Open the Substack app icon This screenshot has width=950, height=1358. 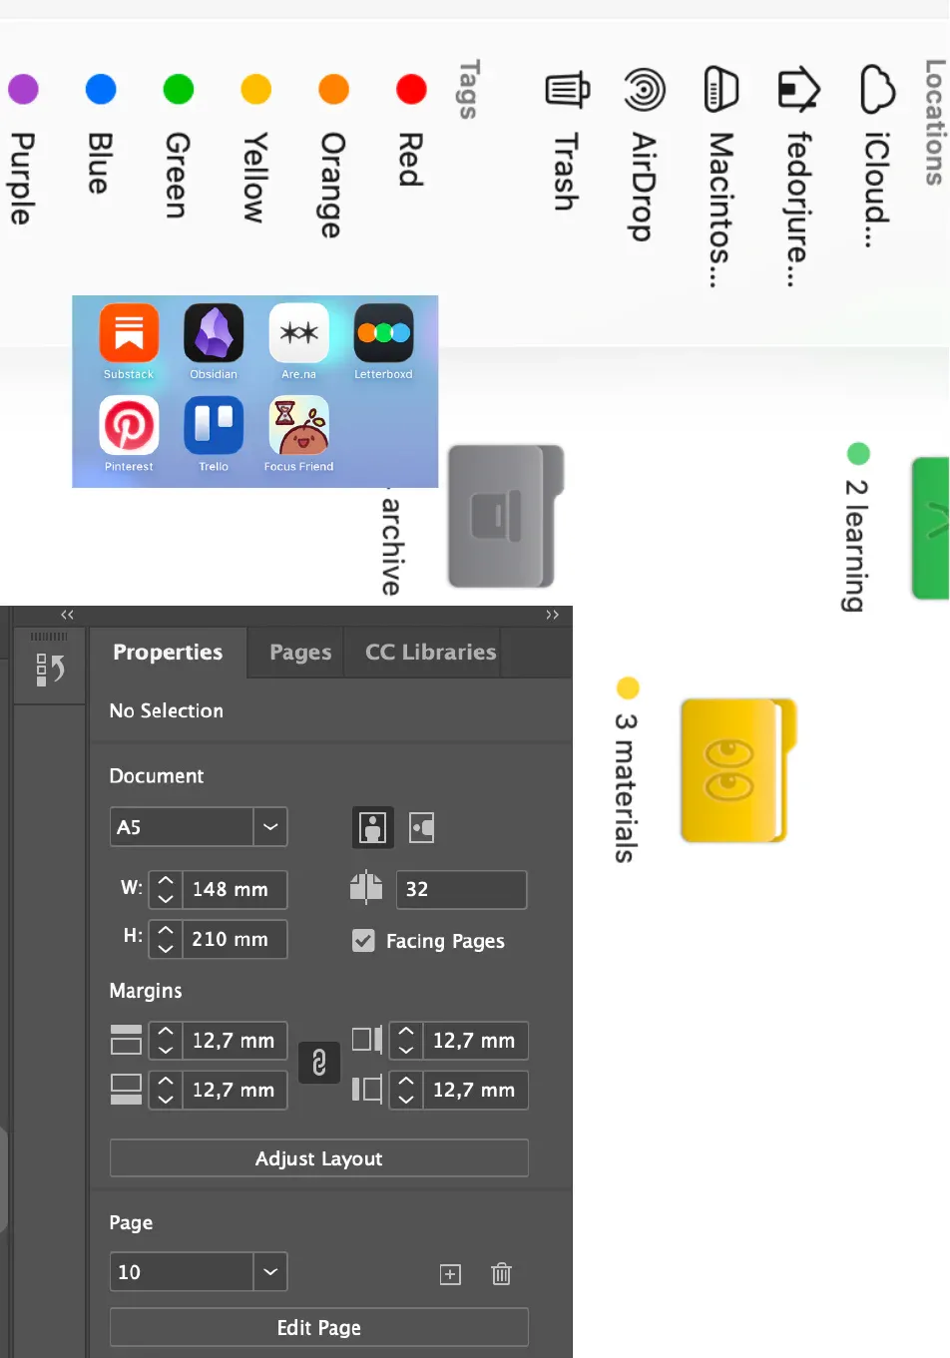coord(129,333)
